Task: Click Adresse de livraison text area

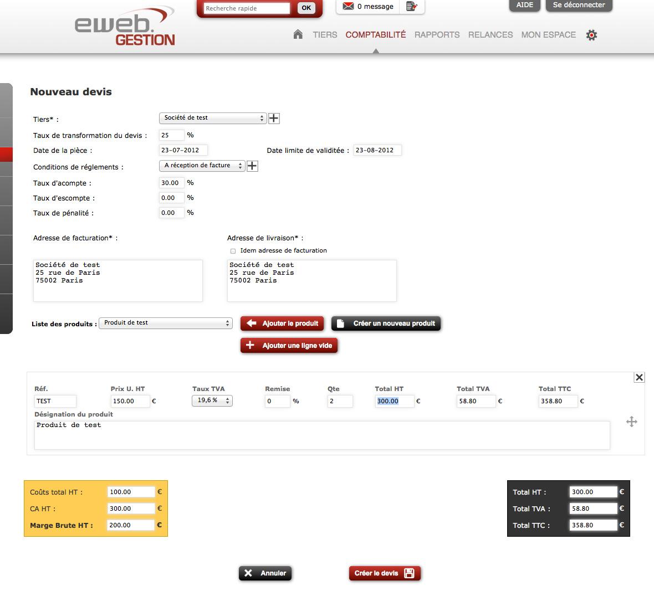Action: [x=312, y=281]
